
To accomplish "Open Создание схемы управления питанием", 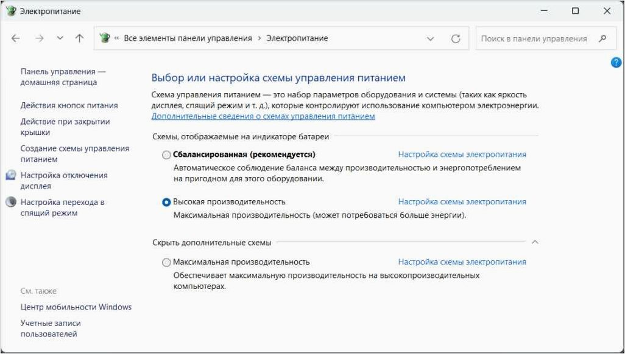I will tap(75, 154).
